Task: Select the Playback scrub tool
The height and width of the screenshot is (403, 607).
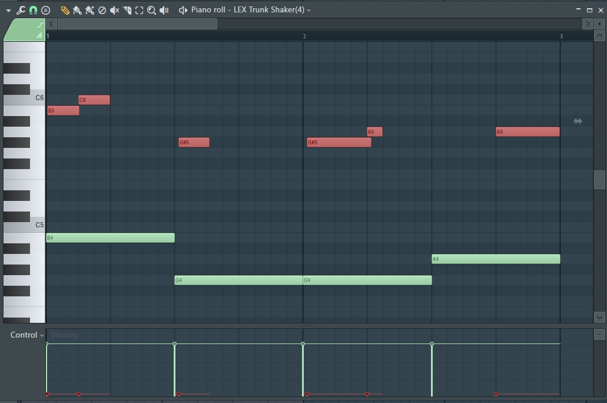Action: [x=164, y=10]
